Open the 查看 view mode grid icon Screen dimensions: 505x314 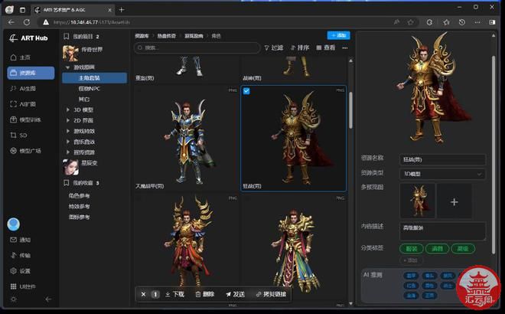tap(319, 47)
